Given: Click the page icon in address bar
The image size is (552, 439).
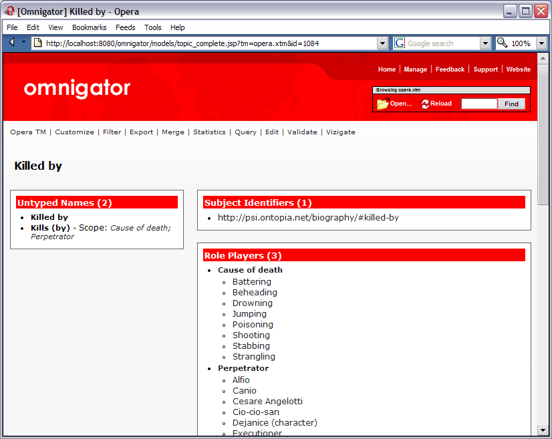Looking at the screenshot, I should pos(37,42).
